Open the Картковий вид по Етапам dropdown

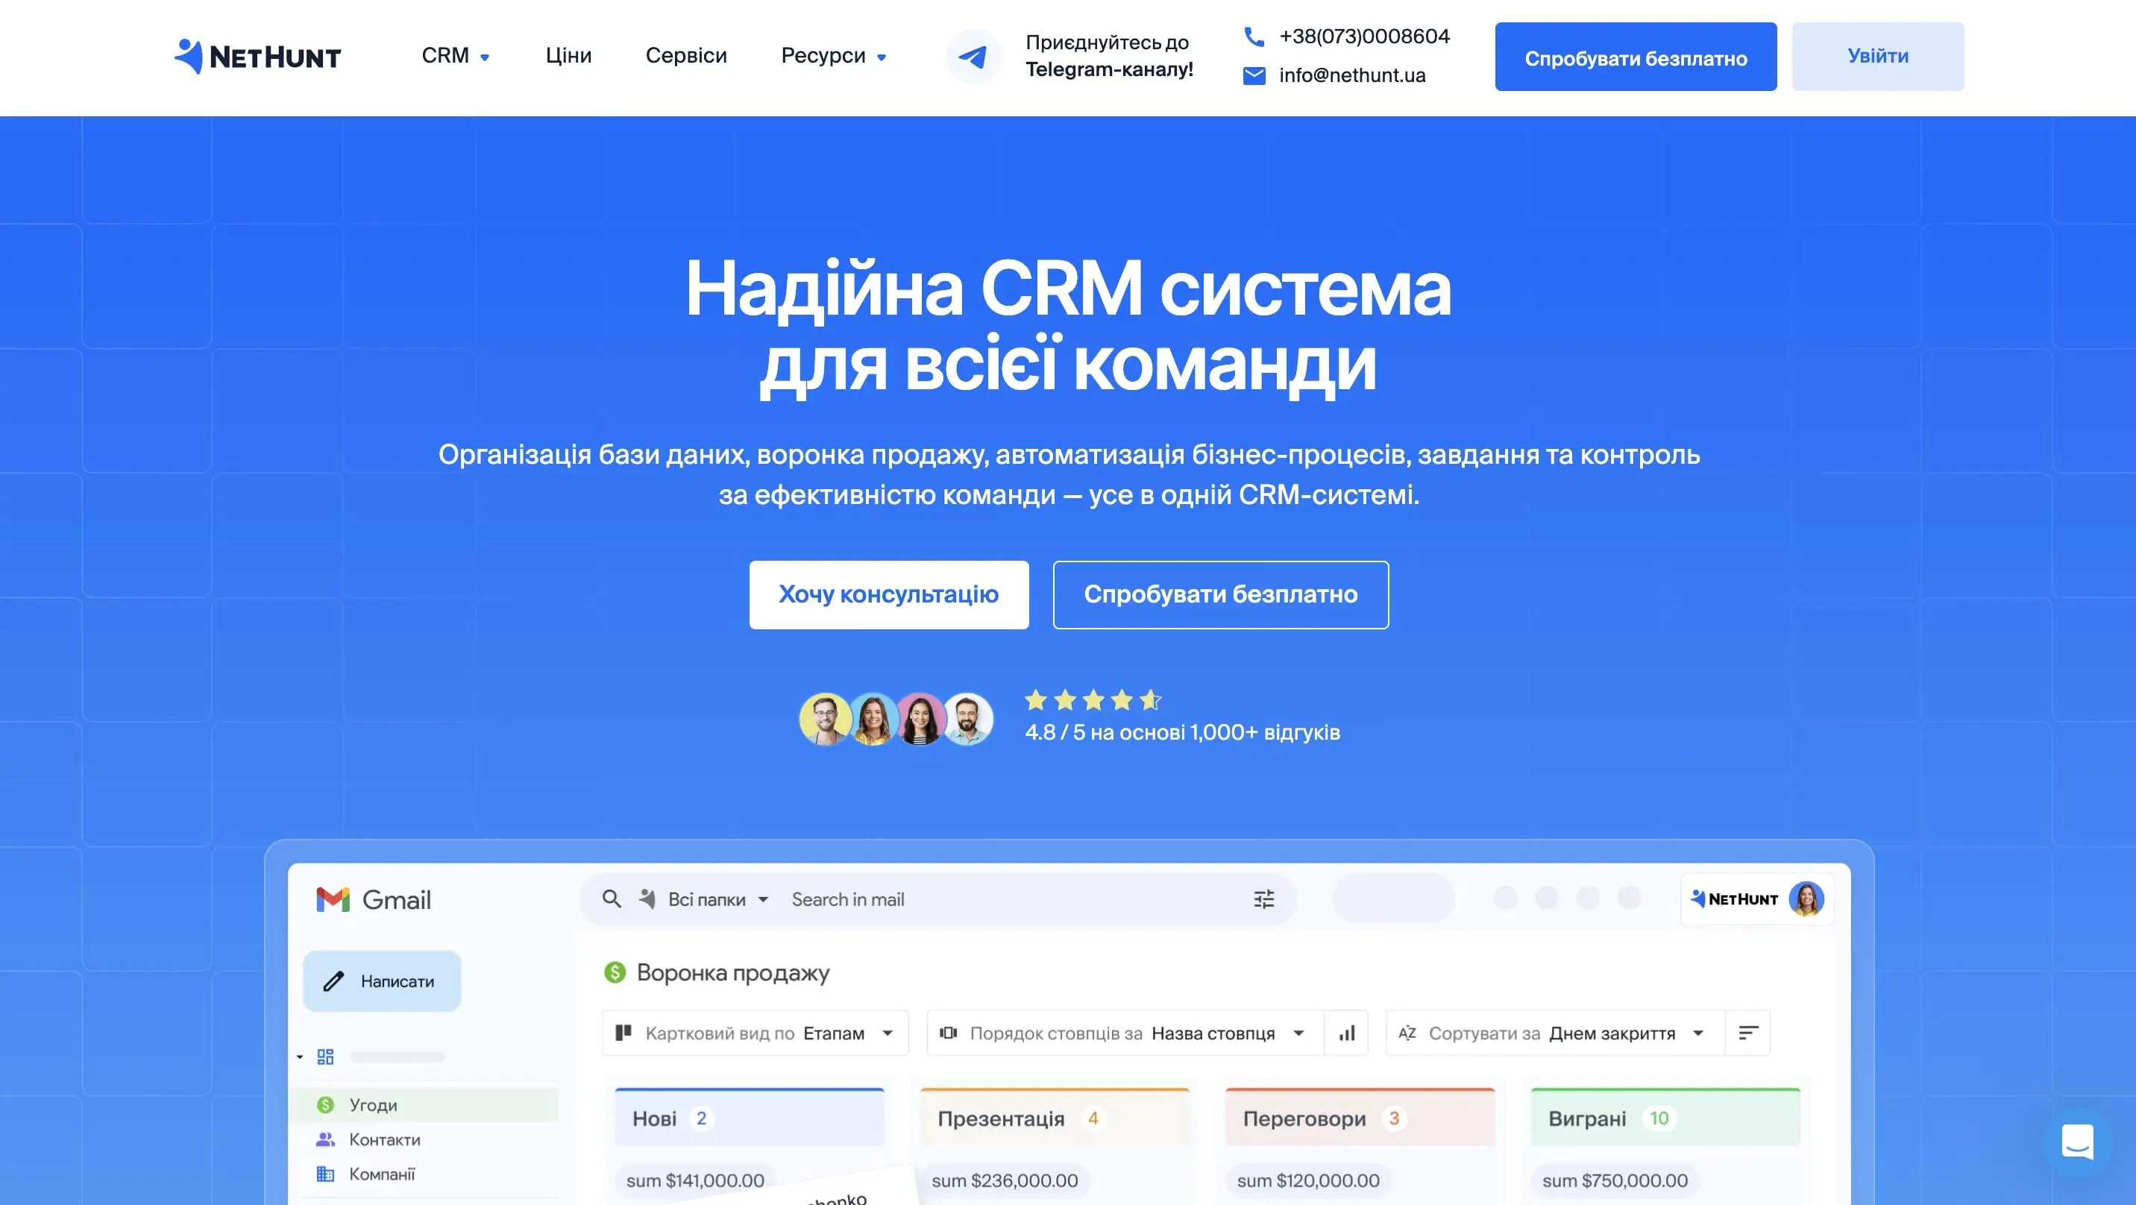point(755,1033)
